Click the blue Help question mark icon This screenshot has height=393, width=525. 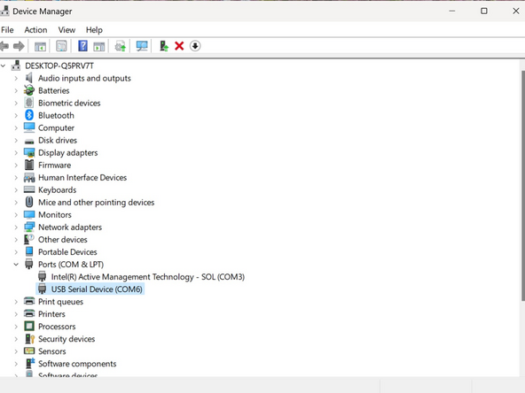(82, 46)
